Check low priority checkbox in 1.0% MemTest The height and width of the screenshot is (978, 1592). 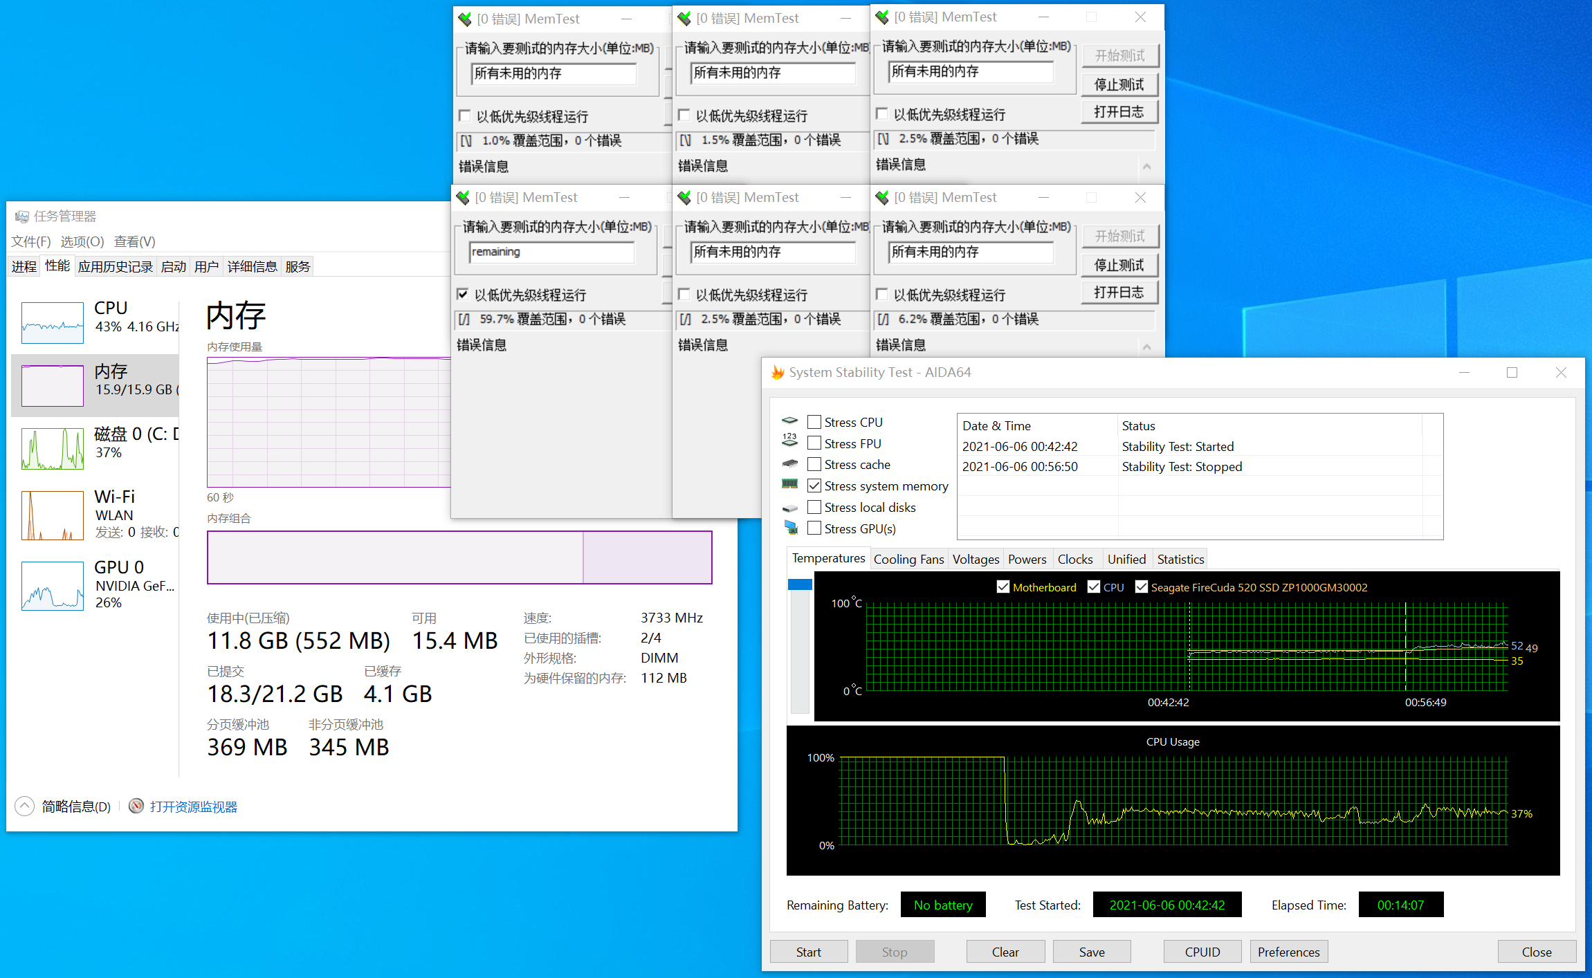465,116
